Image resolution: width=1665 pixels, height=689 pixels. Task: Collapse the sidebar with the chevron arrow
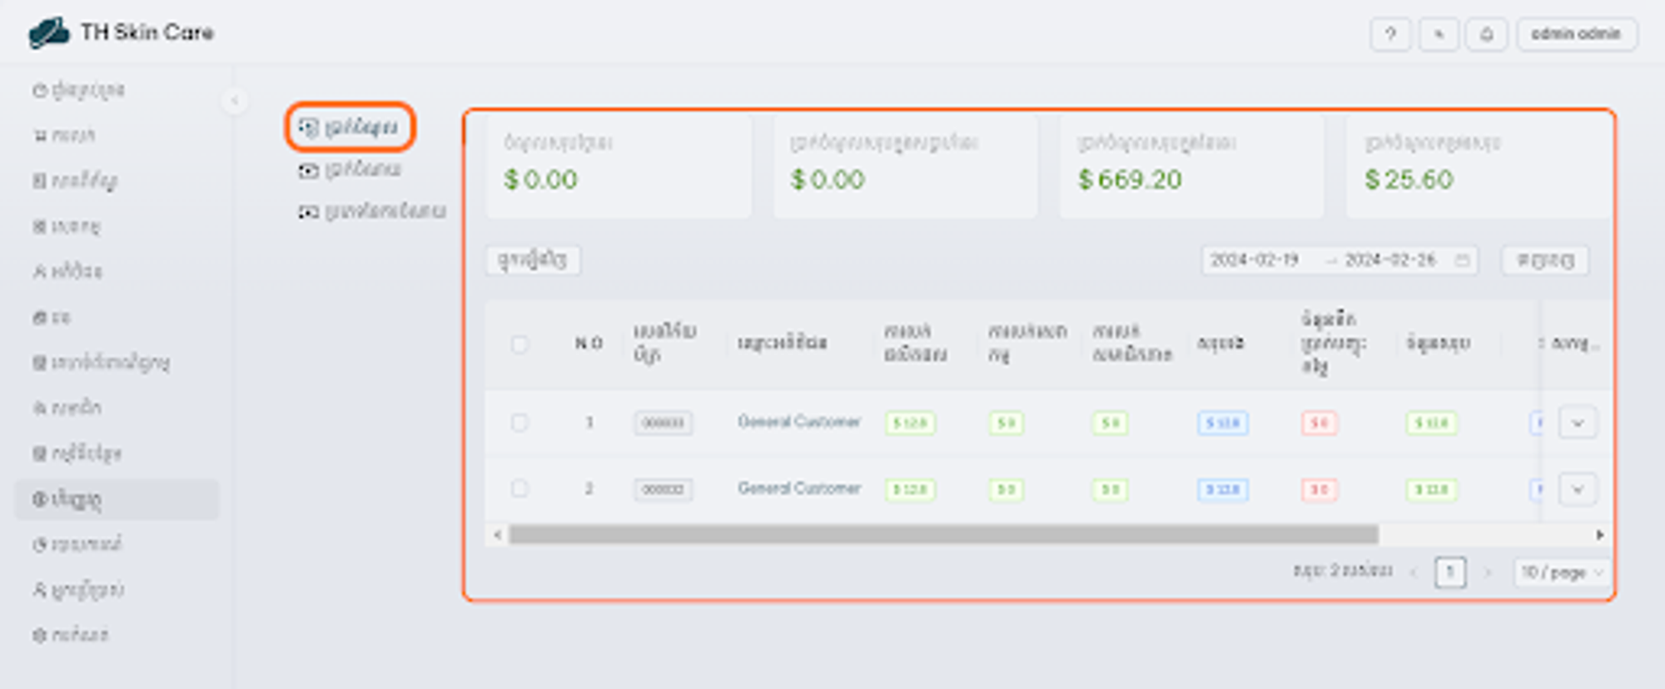point(235,101)
